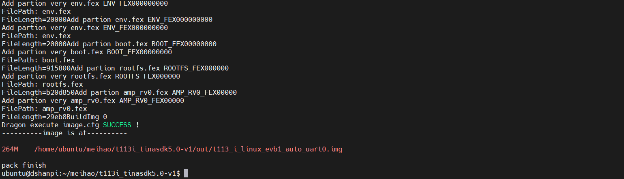Click the FileLength=915800 rootfs.fex line
624x179 pixels.
(115, 68)
